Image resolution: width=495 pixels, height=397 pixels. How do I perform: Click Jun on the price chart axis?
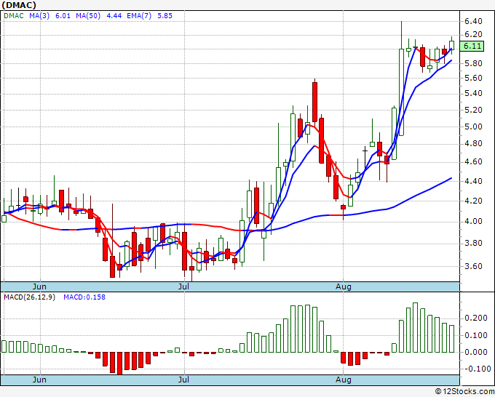tap(39, 286)
